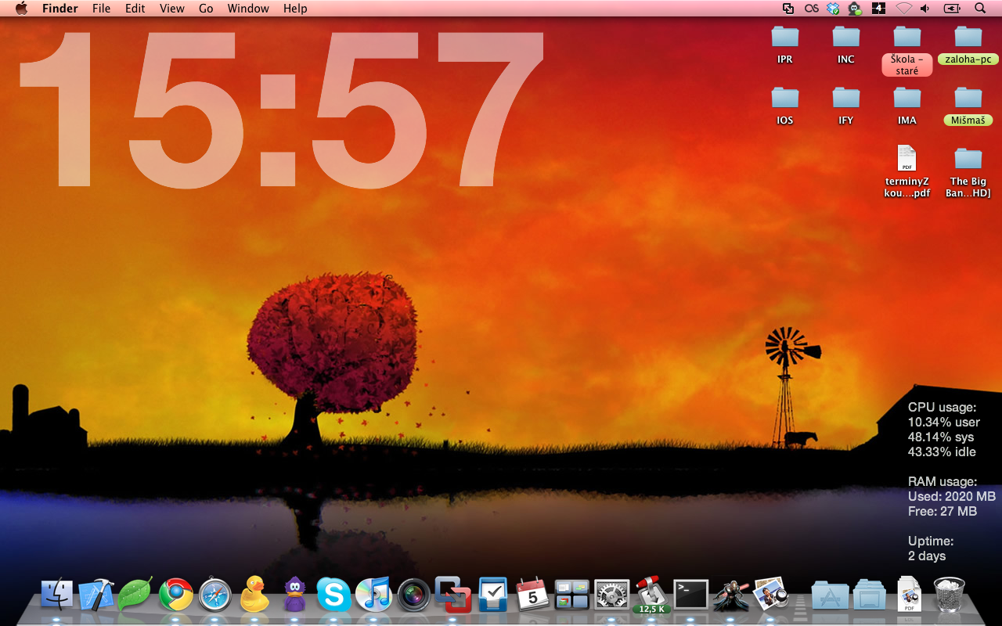
Task: Launch Preview from the Dock
Action: (770, 595)
